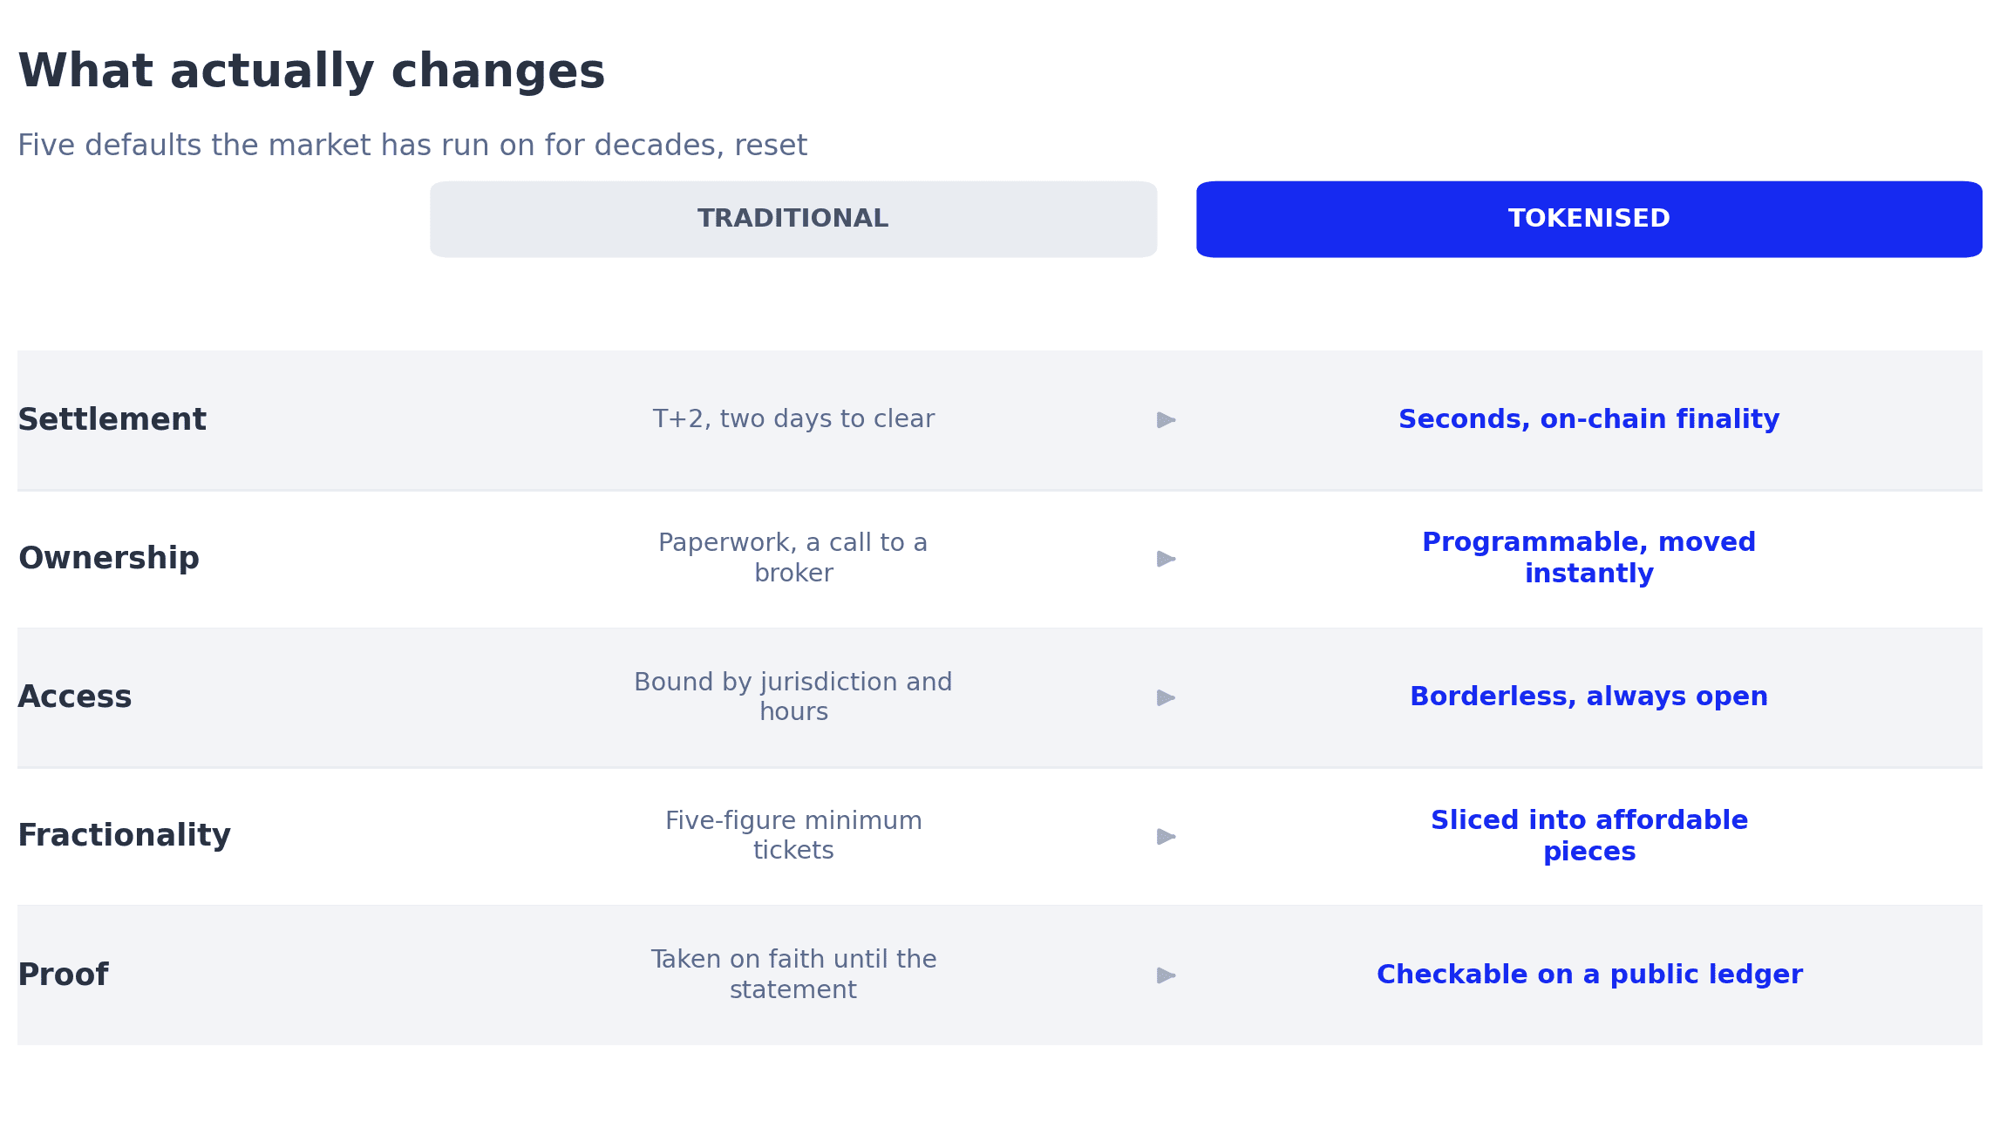
Task: Click 'Programmable, moved instantly' text
Action: 1589,558
